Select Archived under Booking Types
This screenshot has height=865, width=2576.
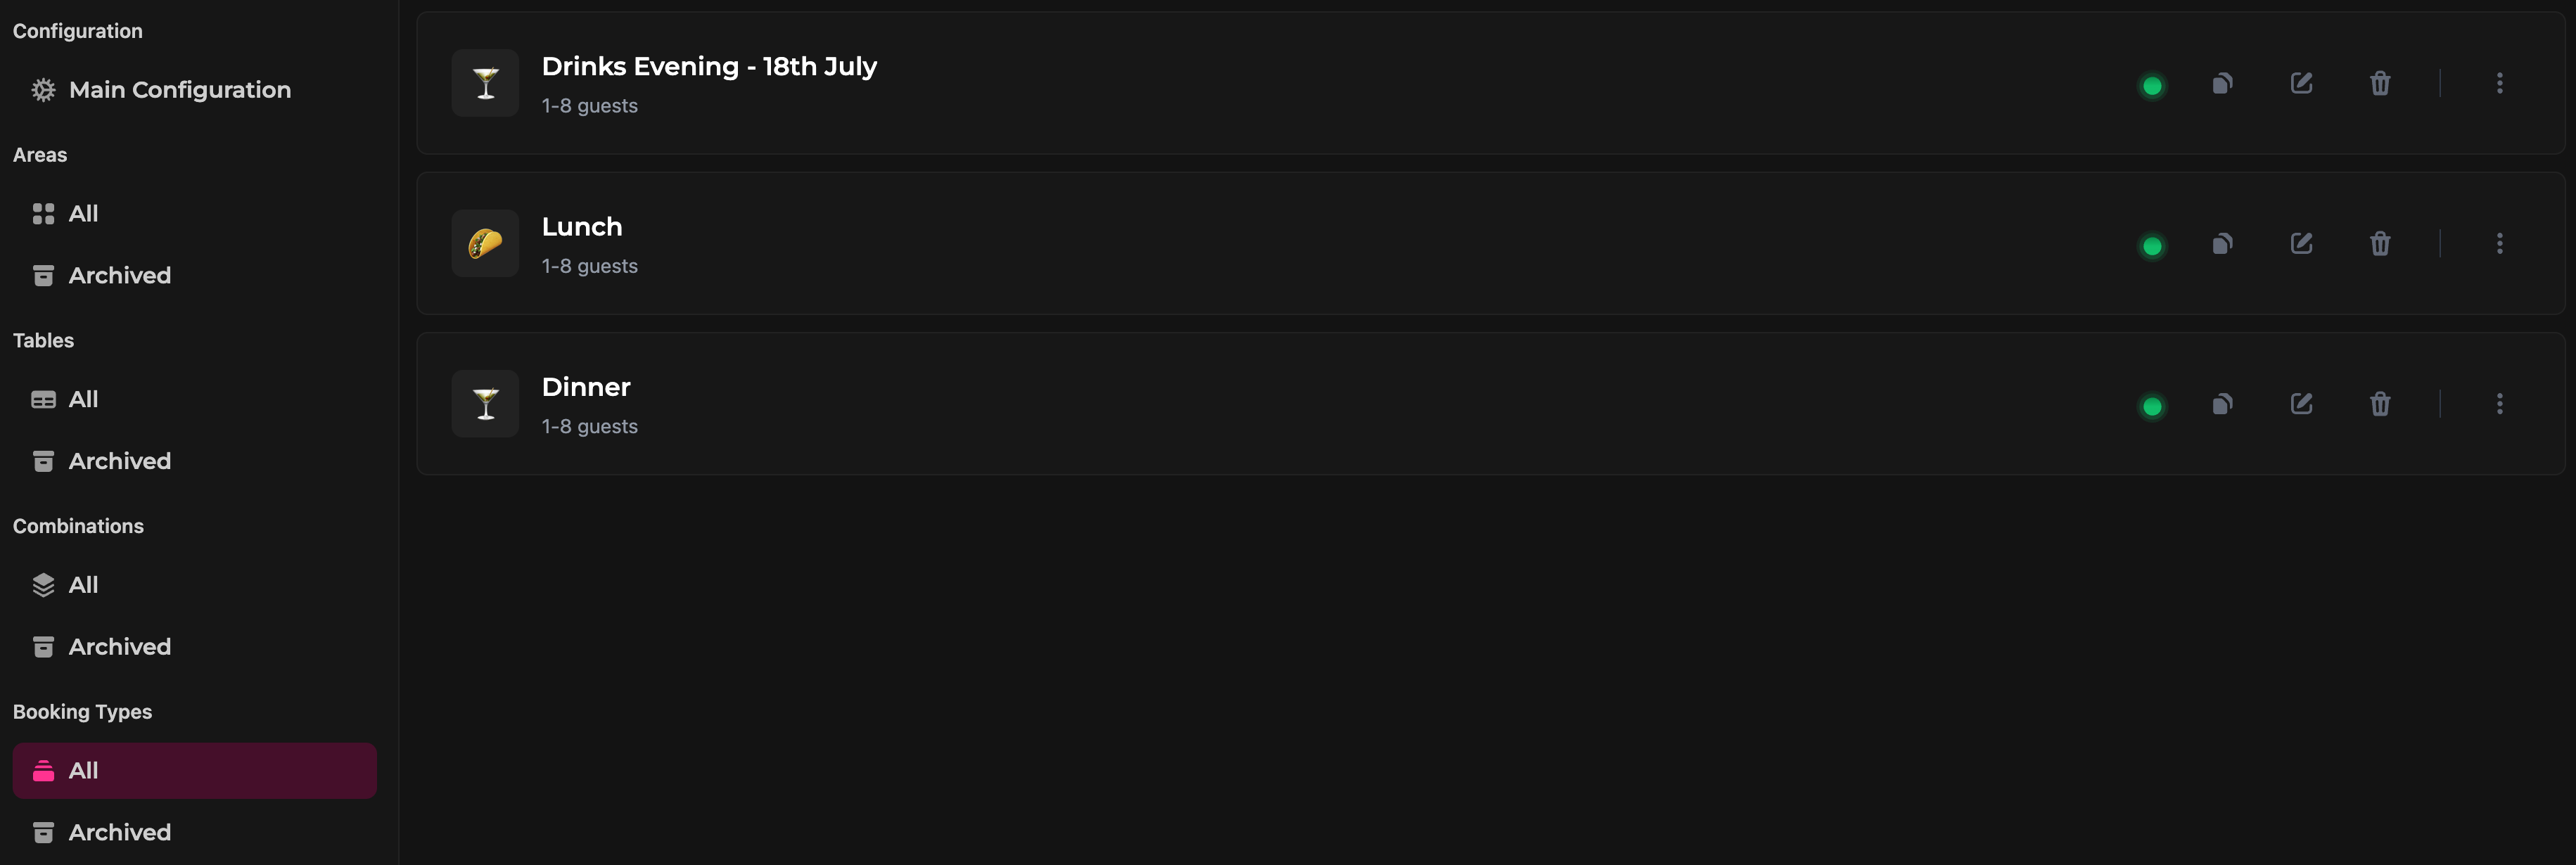(x=120, y=832)
